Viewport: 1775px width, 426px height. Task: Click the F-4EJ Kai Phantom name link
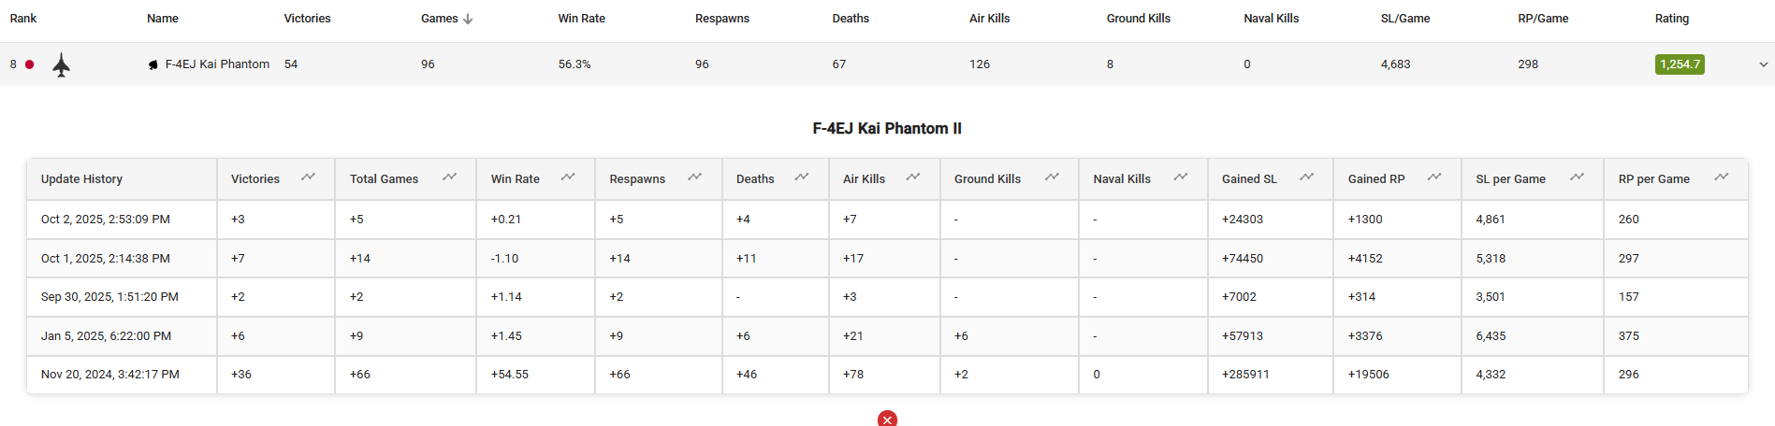tap(217, 64)
